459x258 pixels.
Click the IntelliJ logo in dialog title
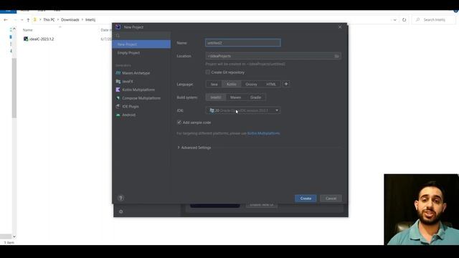[118, 27]
